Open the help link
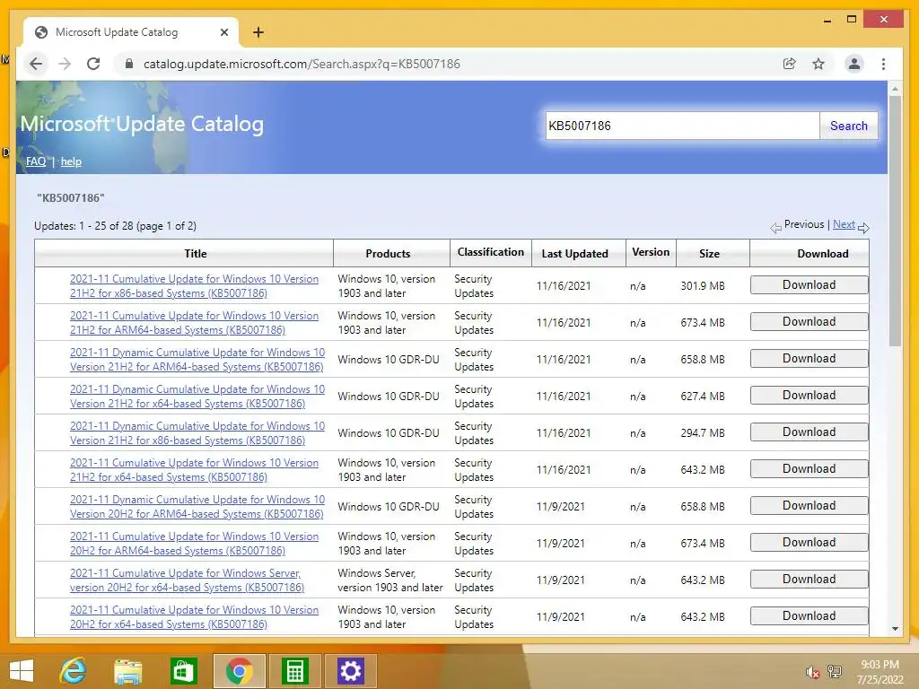Image resolution: width=919 pixels, height=689 pixels. coord(71,161)
